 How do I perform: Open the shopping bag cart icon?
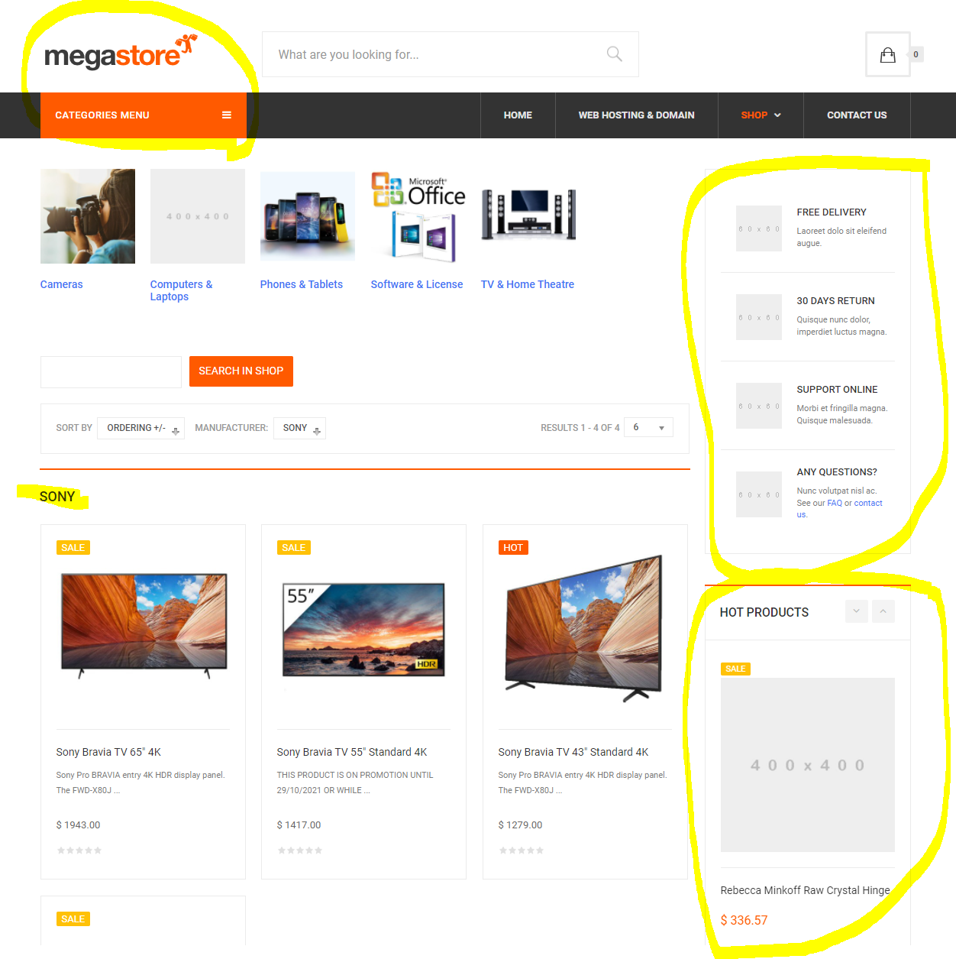[x=887, y=54]
